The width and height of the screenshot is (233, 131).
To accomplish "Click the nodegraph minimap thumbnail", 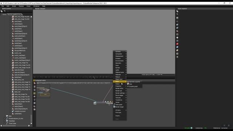I will click(43, 91).
